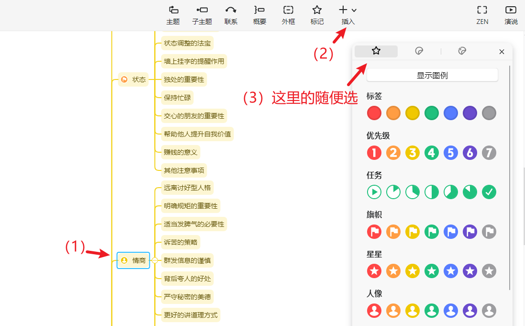Select the task start play marker
Screen dimensions: 525x326
pos(374,192)
